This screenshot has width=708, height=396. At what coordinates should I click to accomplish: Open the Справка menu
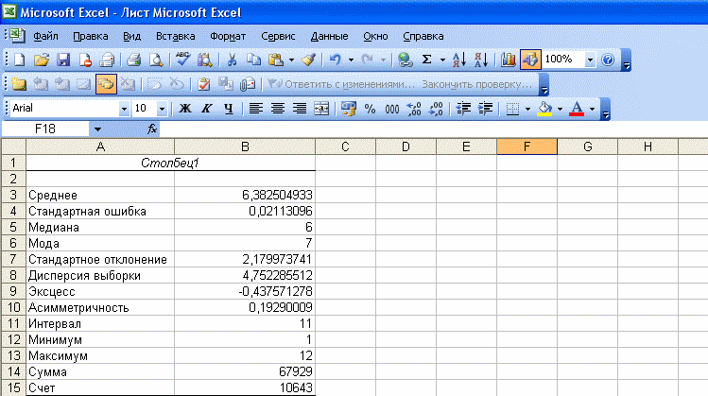pyautogui.click(x=423, y=36)
